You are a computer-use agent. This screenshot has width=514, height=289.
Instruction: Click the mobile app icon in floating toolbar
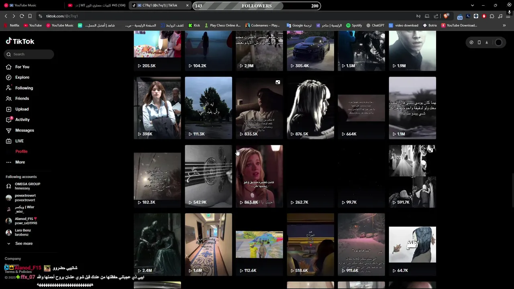pyautogui.click(x=479, y=42)
